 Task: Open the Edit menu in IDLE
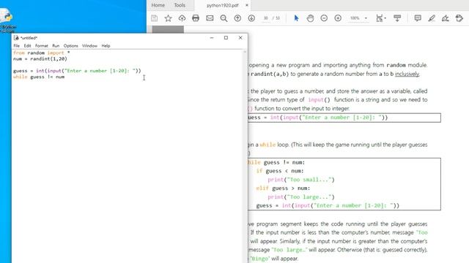click(x=28, y=46)
